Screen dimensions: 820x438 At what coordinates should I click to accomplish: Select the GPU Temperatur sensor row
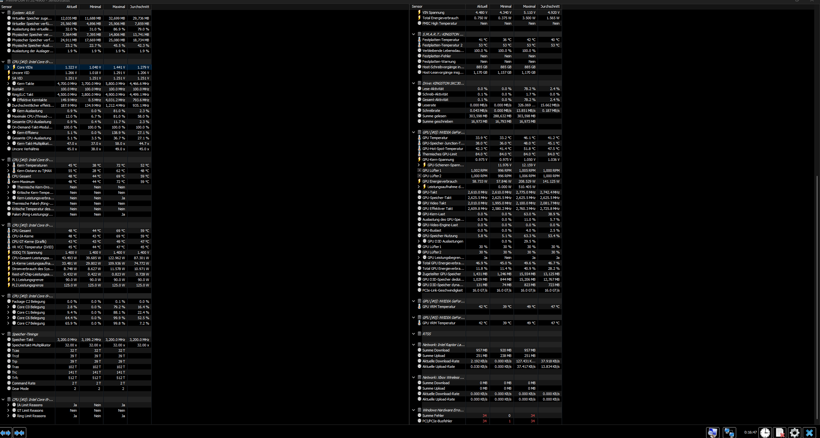tap(435, 138)
